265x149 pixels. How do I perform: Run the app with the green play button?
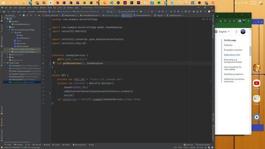(x=141, y=12)
